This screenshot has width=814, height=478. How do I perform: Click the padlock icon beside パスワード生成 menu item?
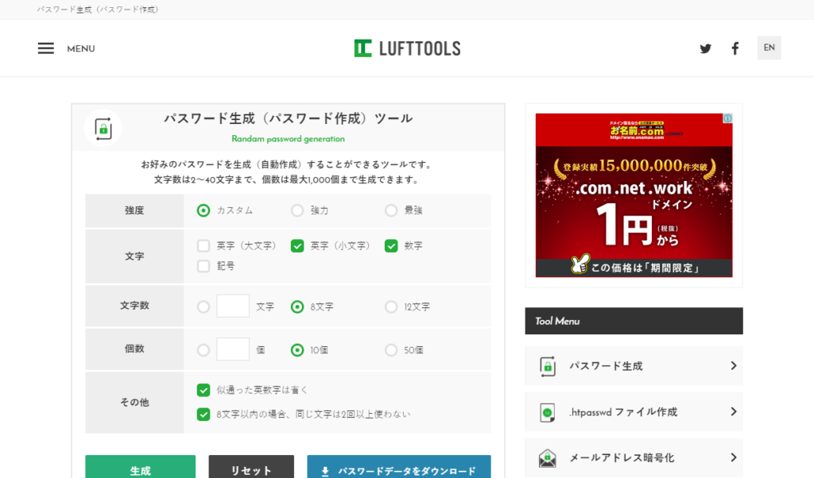(548, 366)
